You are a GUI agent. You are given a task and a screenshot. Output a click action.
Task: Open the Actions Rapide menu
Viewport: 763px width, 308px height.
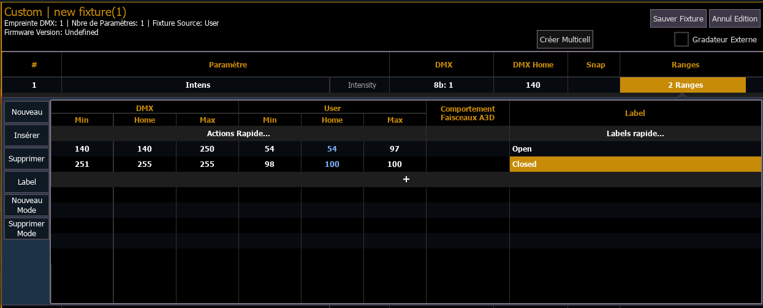[238, 134]
